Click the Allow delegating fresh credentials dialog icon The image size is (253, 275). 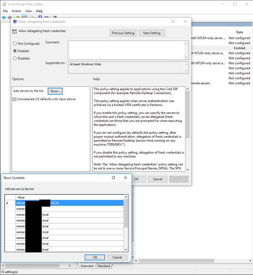tap(15, 21)
